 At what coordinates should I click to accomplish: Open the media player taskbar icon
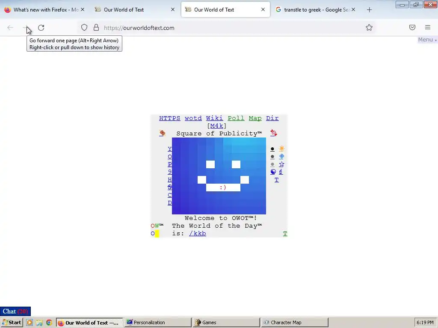pos(30,322)
